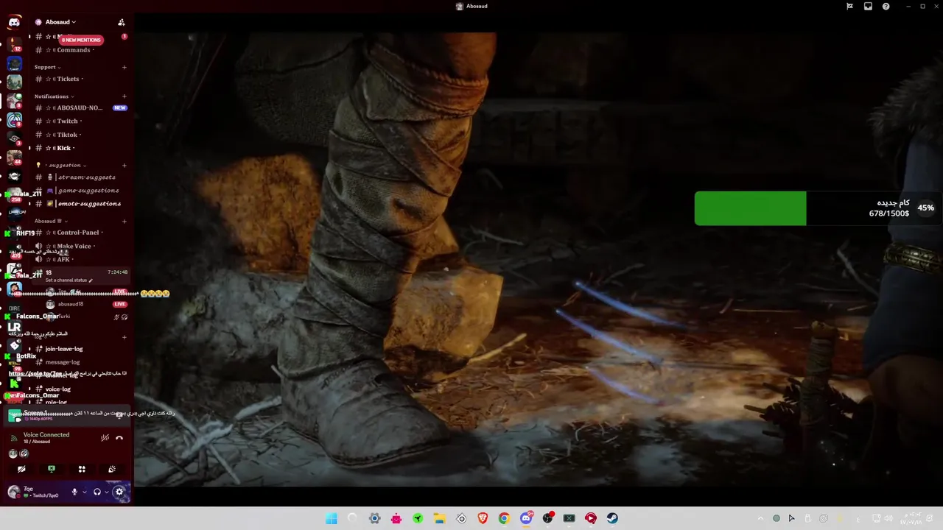Collapse the Abosaud category with trash icon
Image resolution: width=943 pixels, height=530 pixels.
pos(52,221)
